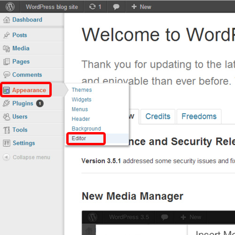The image size is (235, 235).
Task: Click the Users icon in sidebar
Action: [x=7, y=117]
